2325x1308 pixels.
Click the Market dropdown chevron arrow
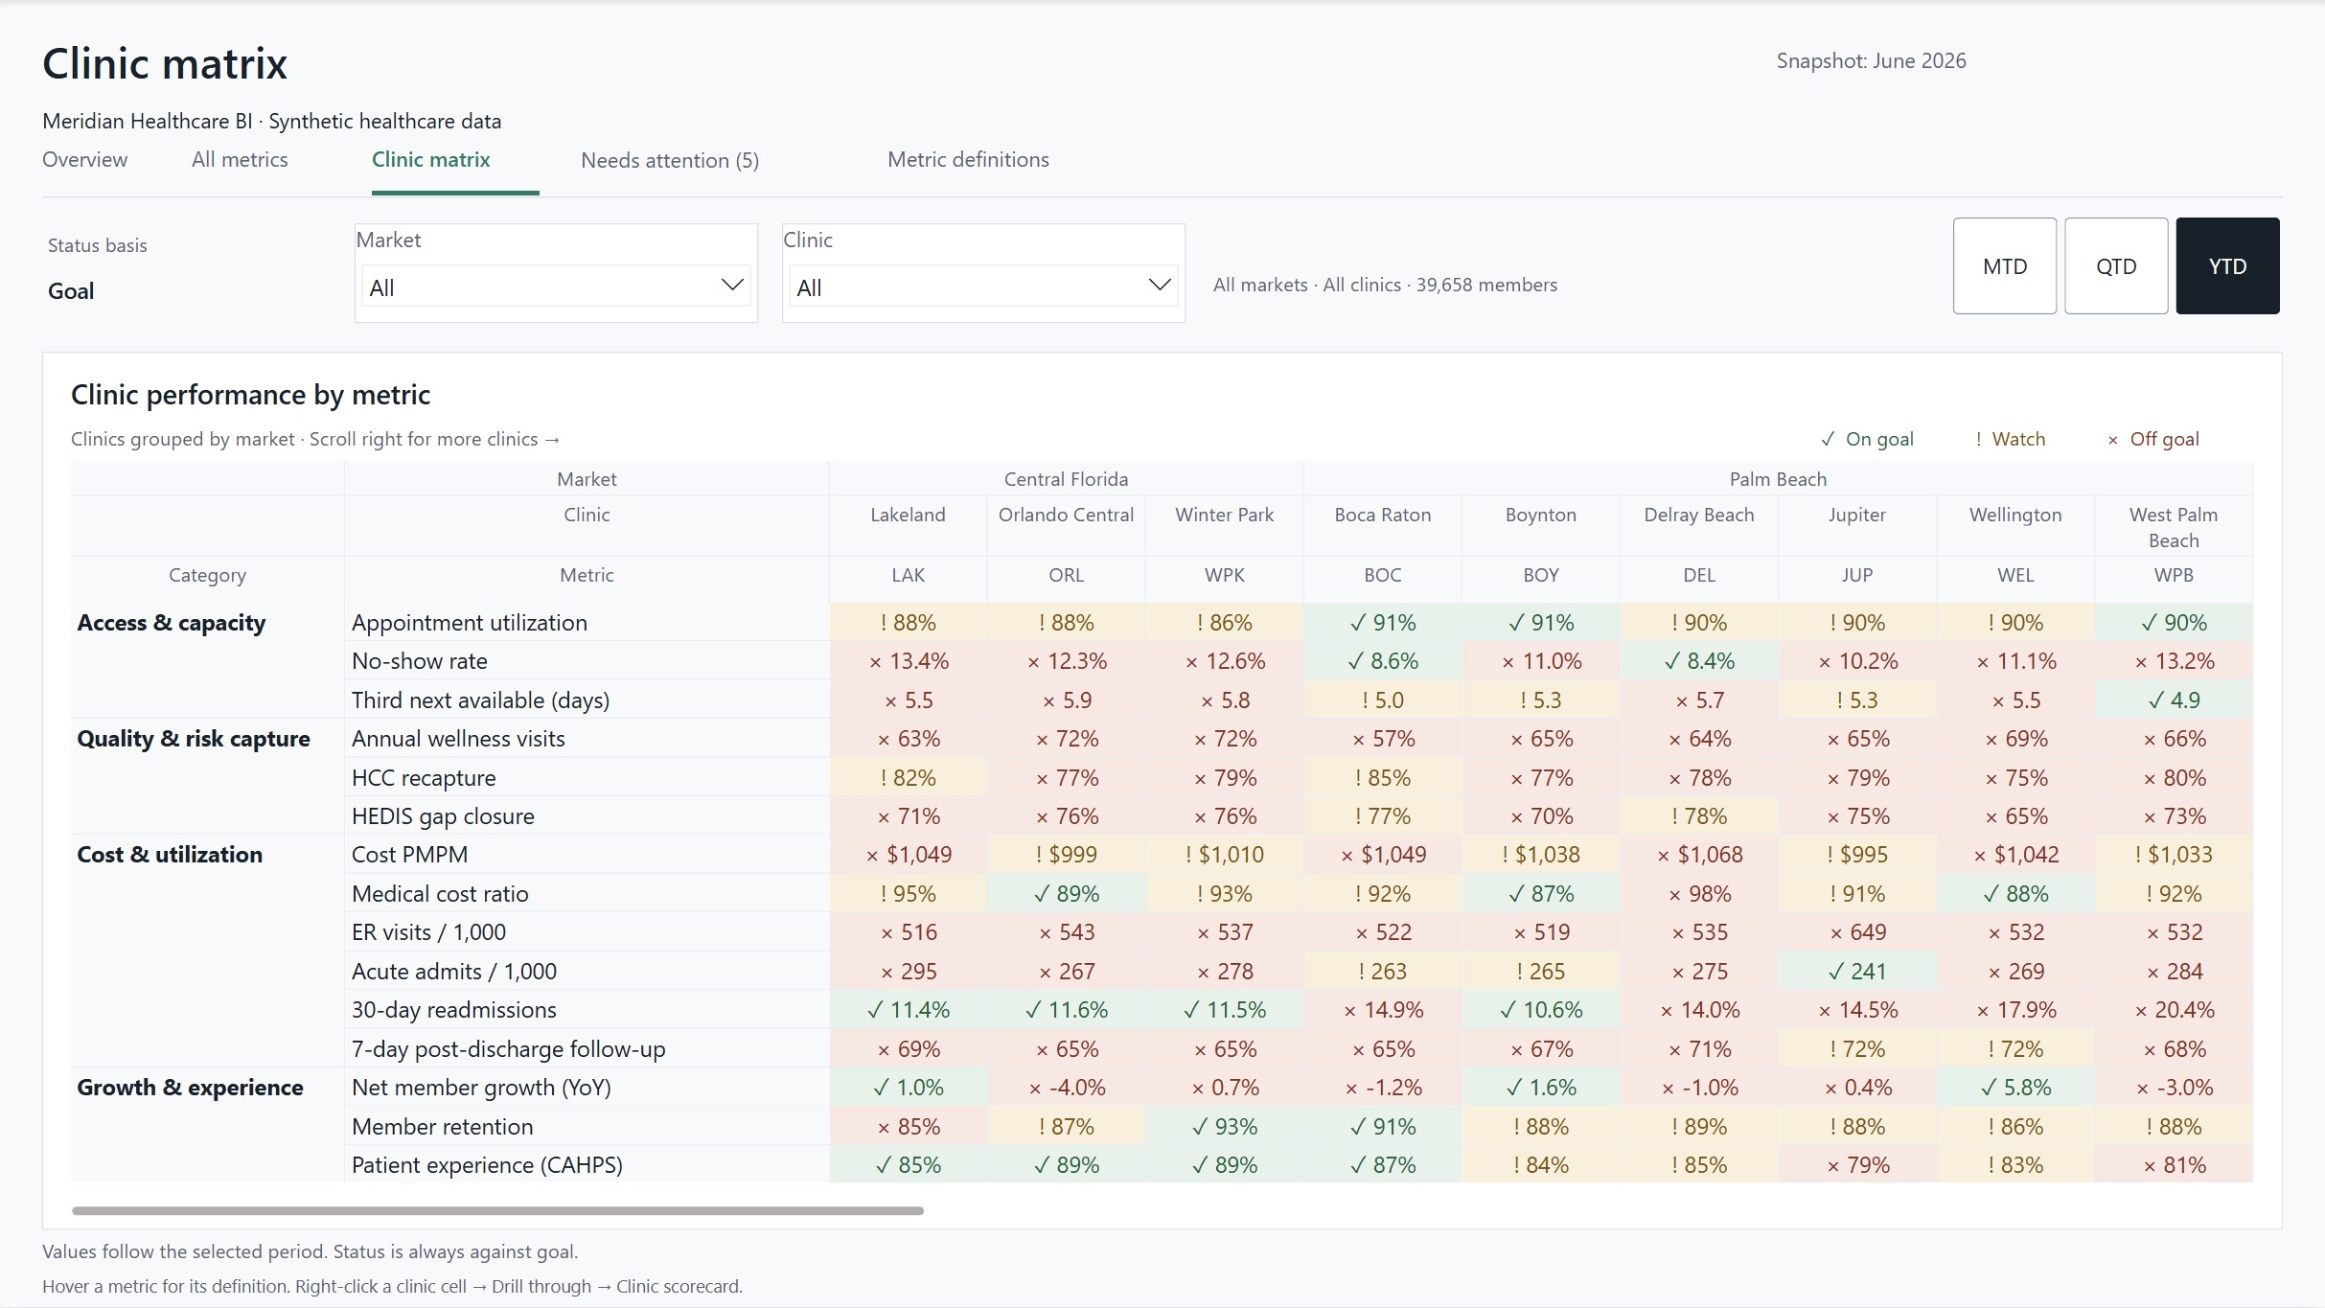[x=732, y=286]
